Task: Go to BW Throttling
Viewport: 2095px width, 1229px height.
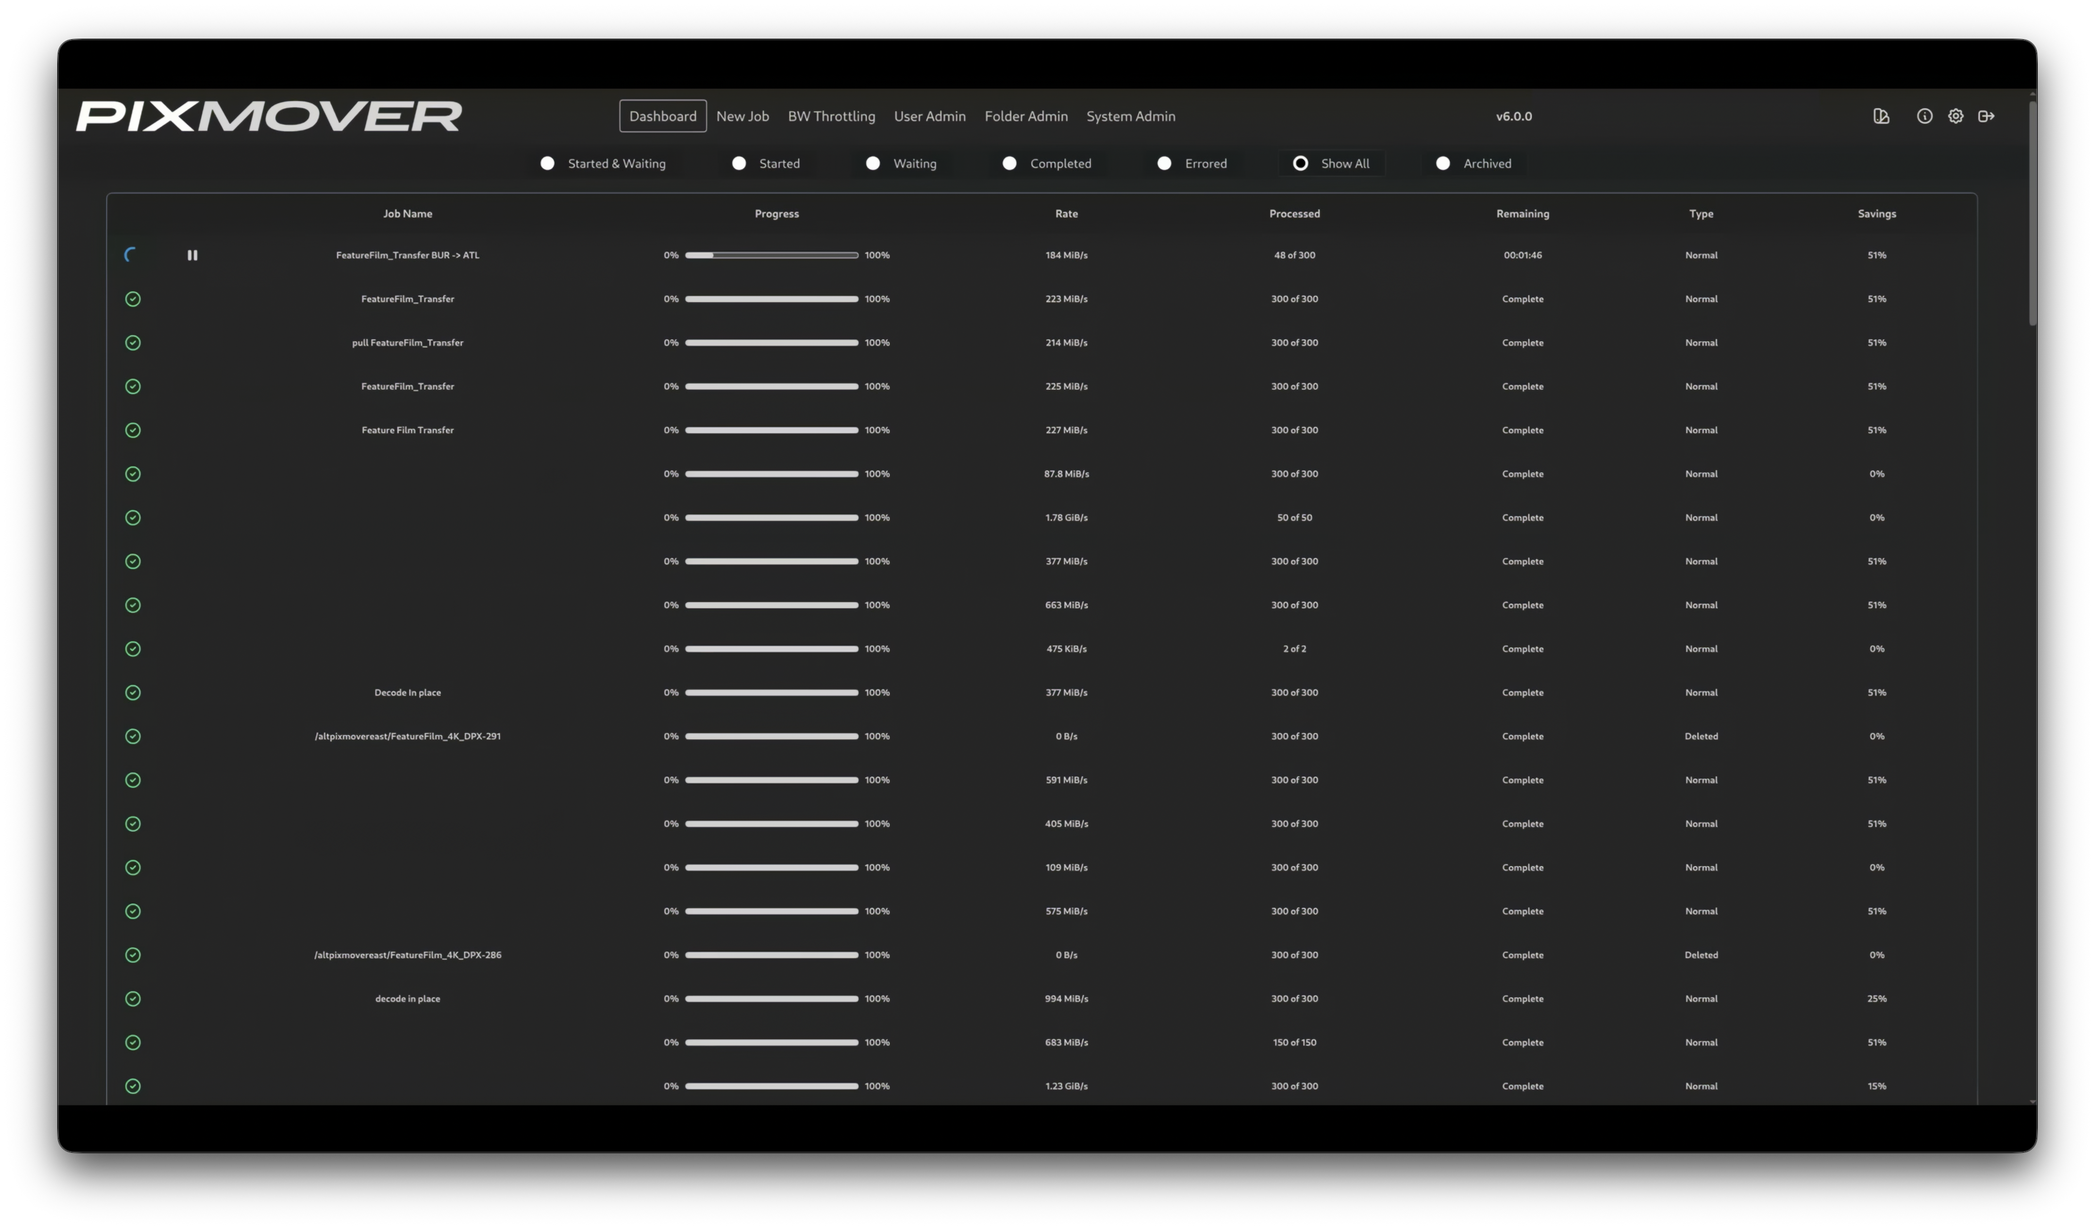Action: click(832, 115)
